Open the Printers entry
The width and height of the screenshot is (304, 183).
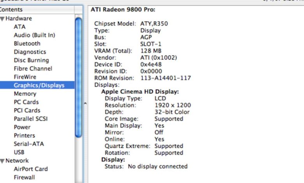click(x=25, y=135)
